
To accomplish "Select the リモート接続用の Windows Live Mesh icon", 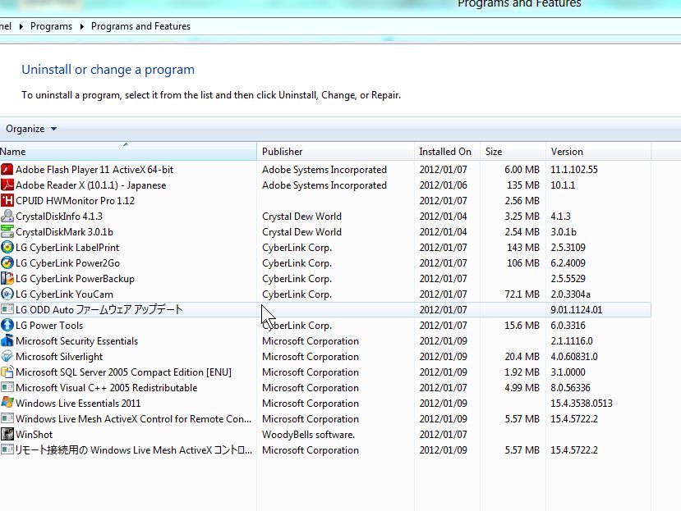I will tap(7, 449).
